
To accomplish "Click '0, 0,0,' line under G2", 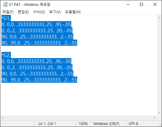I will pyautogui.click(x=36, y=61).
